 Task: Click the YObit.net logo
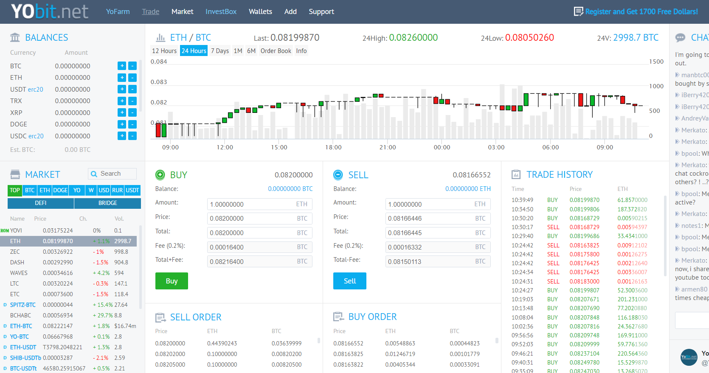coord(50,11)
